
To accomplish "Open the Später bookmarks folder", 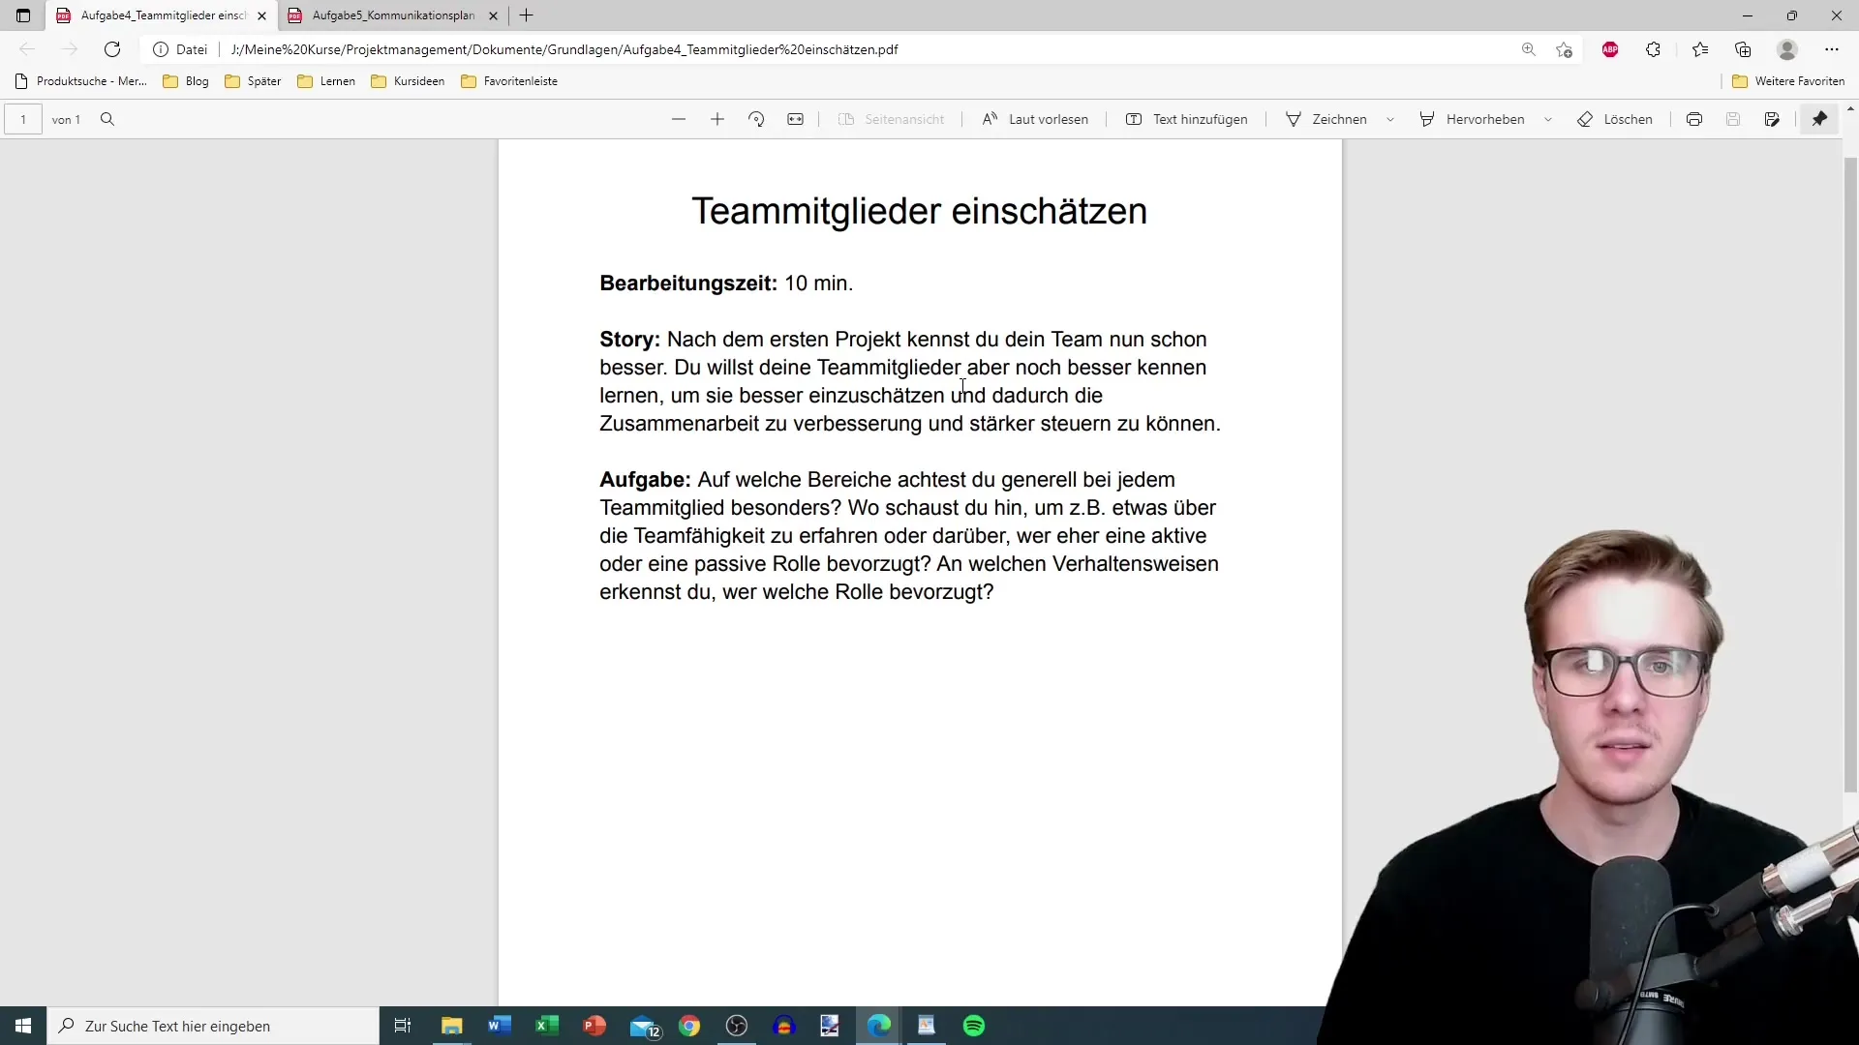I will (x=253, y=81).
